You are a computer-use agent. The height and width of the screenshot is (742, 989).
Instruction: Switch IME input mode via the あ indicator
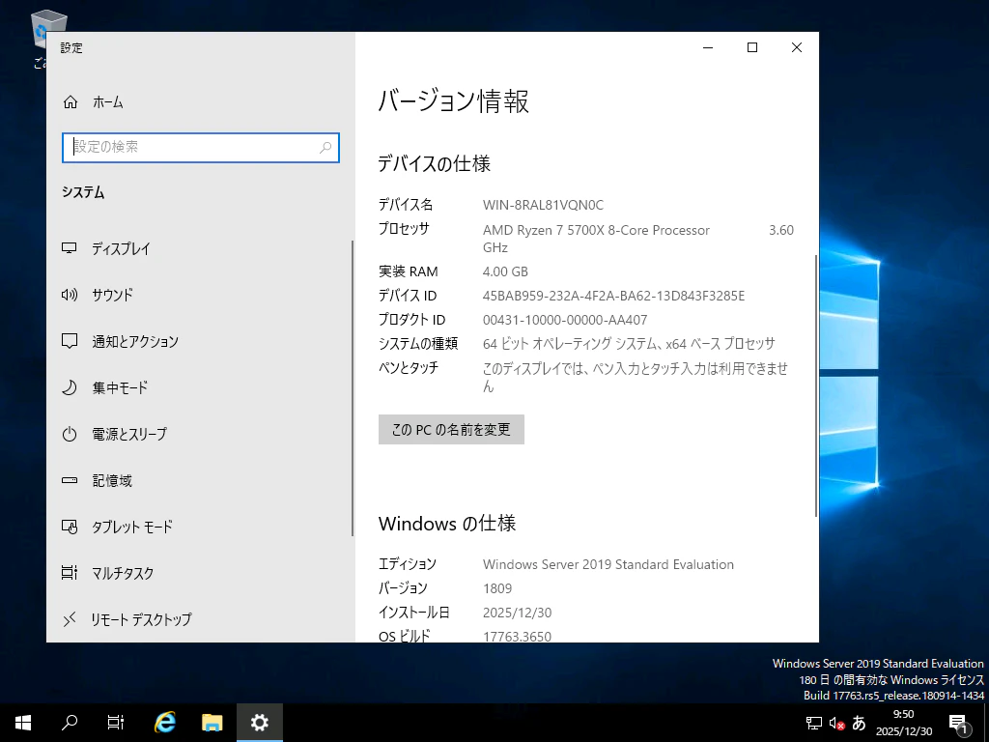859,722
